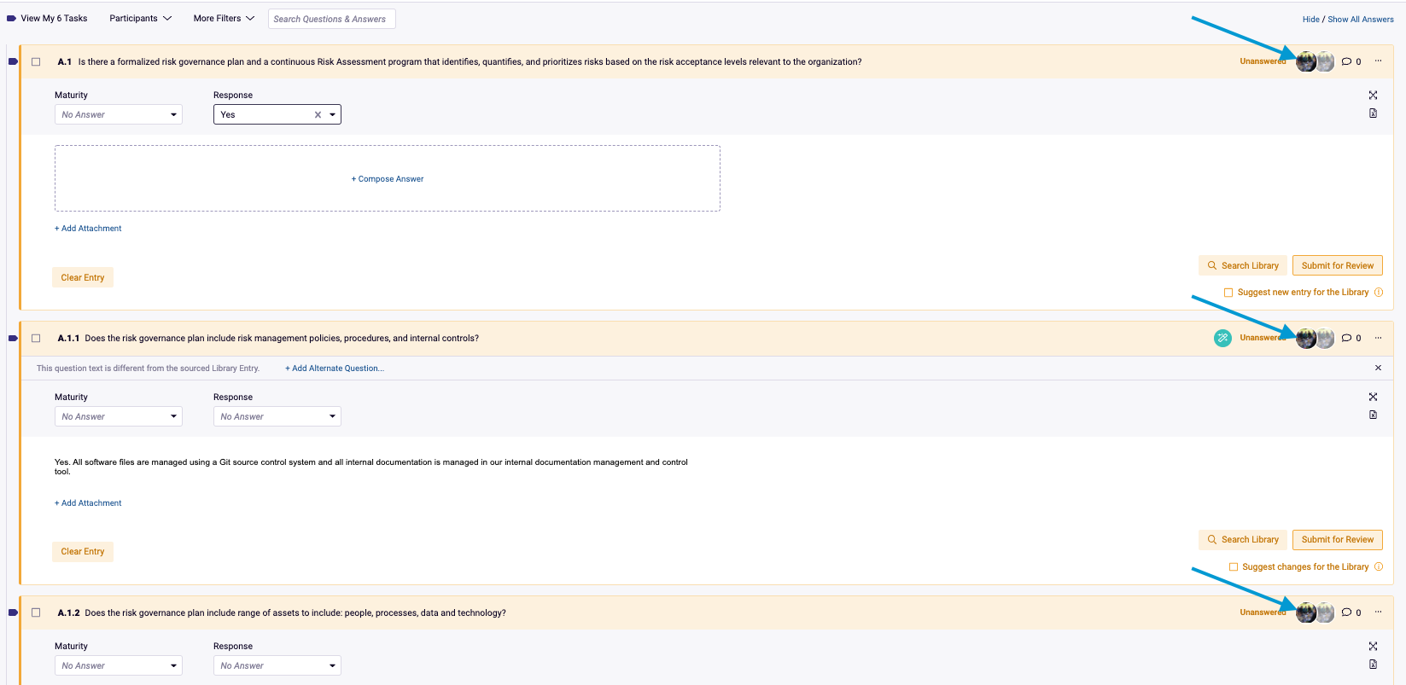Screen dimensions: 1406x685
Task: Select the checkbox for question A.1
Action: pos(36,61)
